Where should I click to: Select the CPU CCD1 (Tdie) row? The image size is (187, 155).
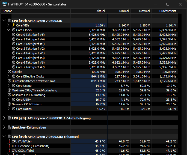click(93, 151)
